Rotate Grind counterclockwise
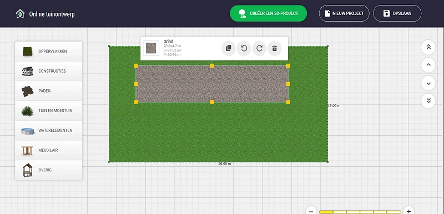The height and width of the screenshot is (214, 444). click(244, 48)
